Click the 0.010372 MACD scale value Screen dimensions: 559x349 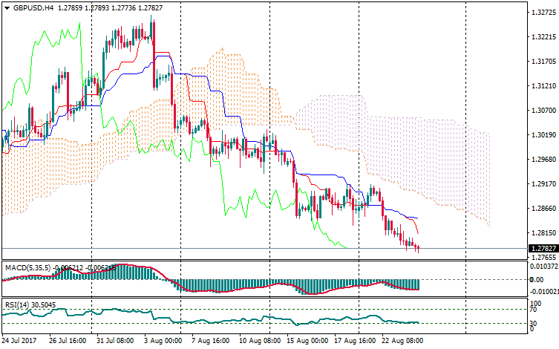(x=542, y=266)
